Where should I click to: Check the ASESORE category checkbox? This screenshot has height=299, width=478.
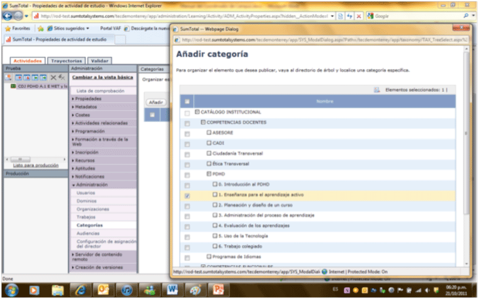tap(187, 134)
